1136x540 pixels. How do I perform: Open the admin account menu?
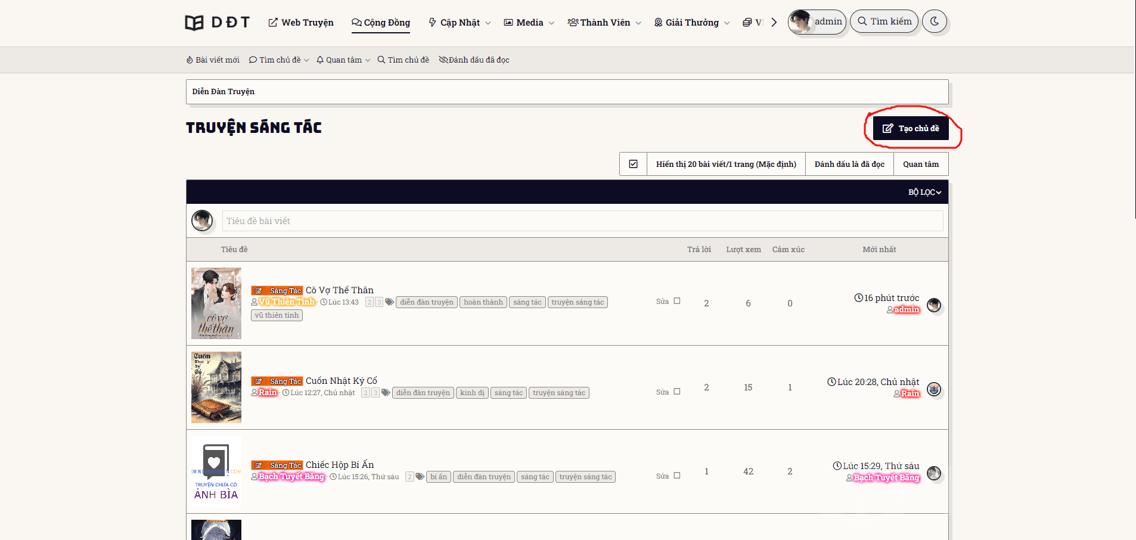click(x=817, y=21)
